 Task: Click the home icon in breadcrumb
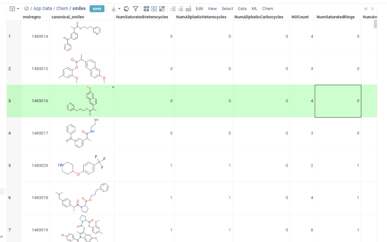(x=26, y=9)
